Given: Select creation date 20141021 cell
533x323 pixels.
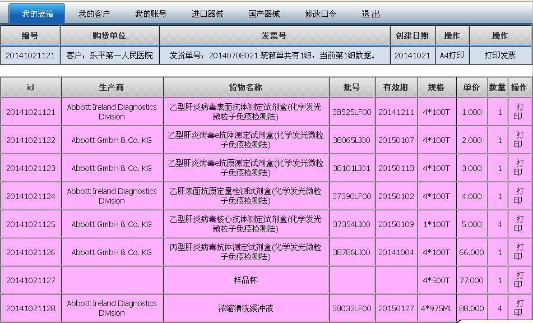Looking at the screenshot, I should pyautogui.click(x=413, y=56).
